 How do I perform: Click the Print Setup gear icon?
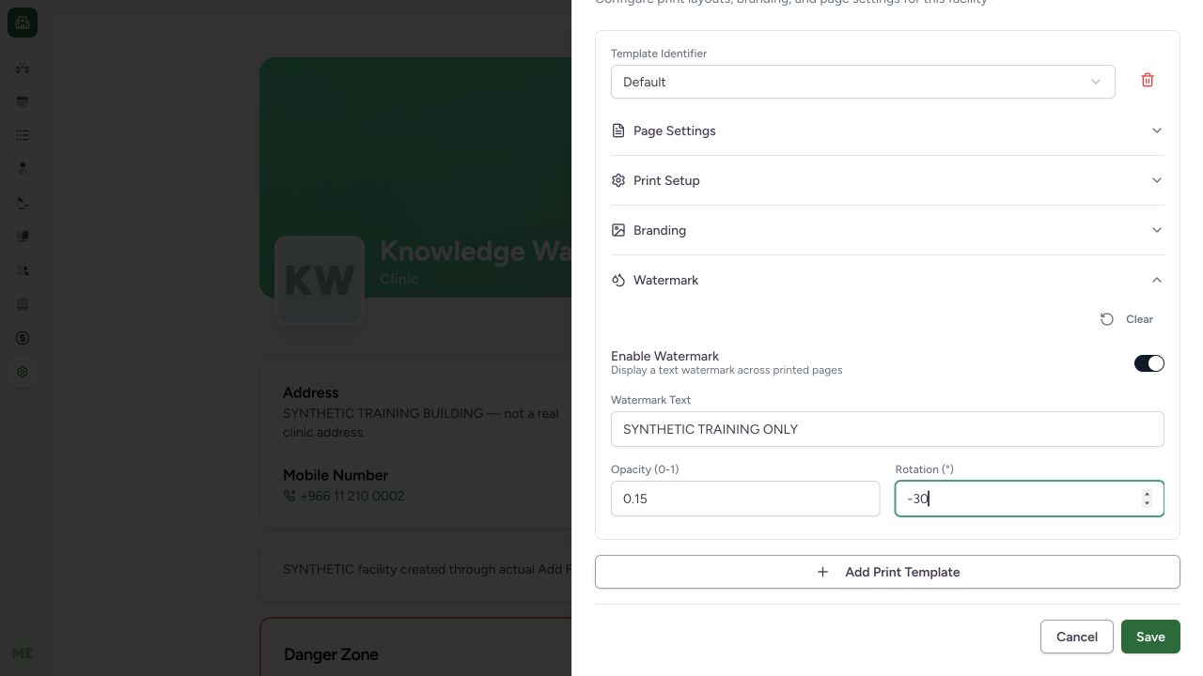pyautogui.click(x=618, y=180)
